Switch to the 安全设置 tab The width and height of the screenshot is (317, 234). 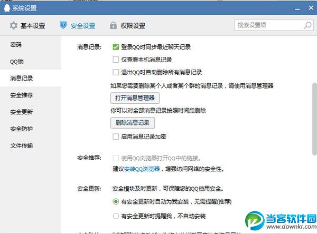(78, 26)
